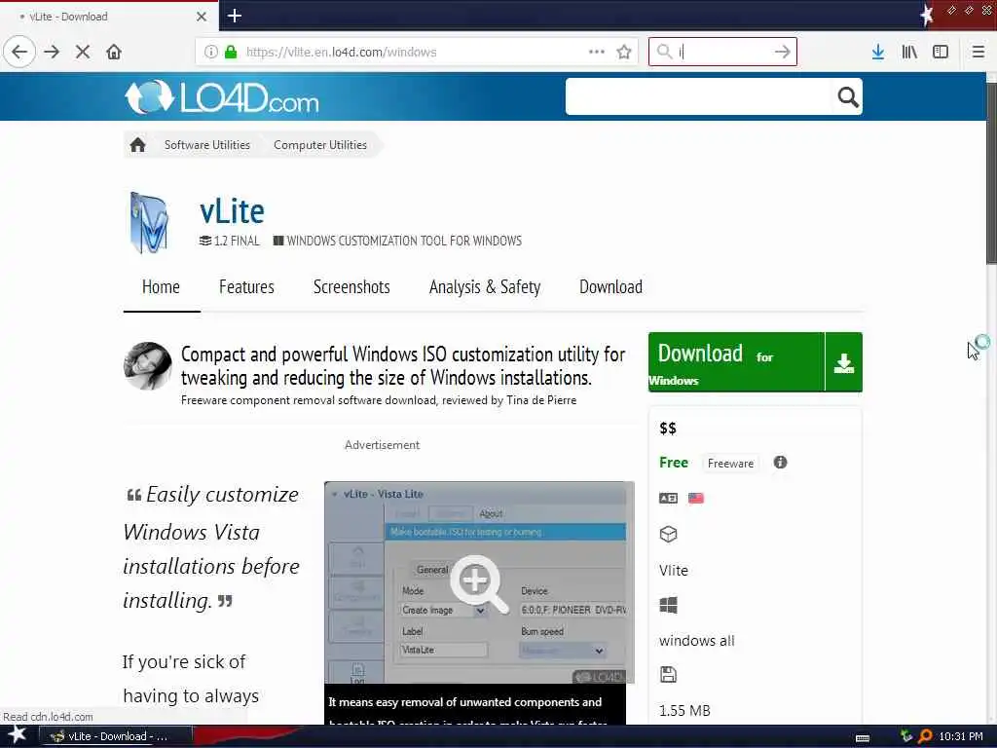Open the Library bookmarks icon

pos(909,52)
